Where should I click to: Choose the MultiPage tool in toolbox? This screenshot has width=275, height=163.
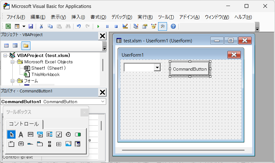[x=40, y=144]
